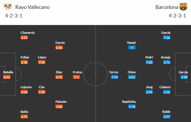Open Palazón player details
This screenshot has height=122, width=191.
(60, 102)
